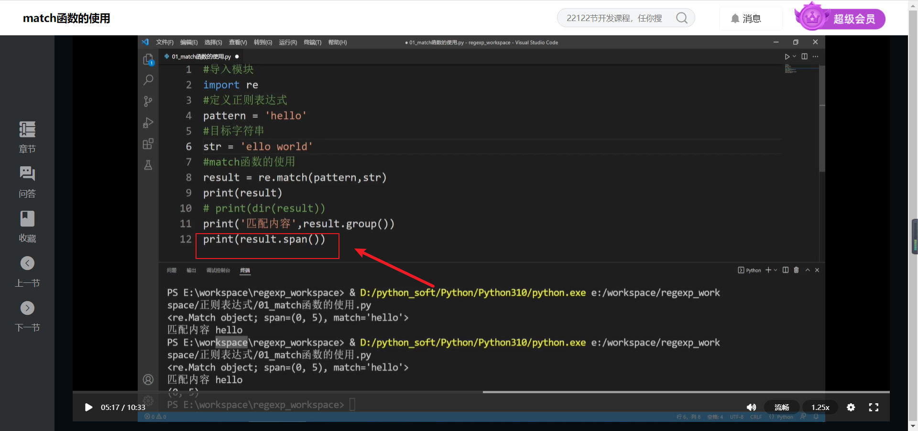The width and height of the screenshot is (918, 431).
Task: Select the 01_match函数的使用.py editor tab
Action: point(201,56)
